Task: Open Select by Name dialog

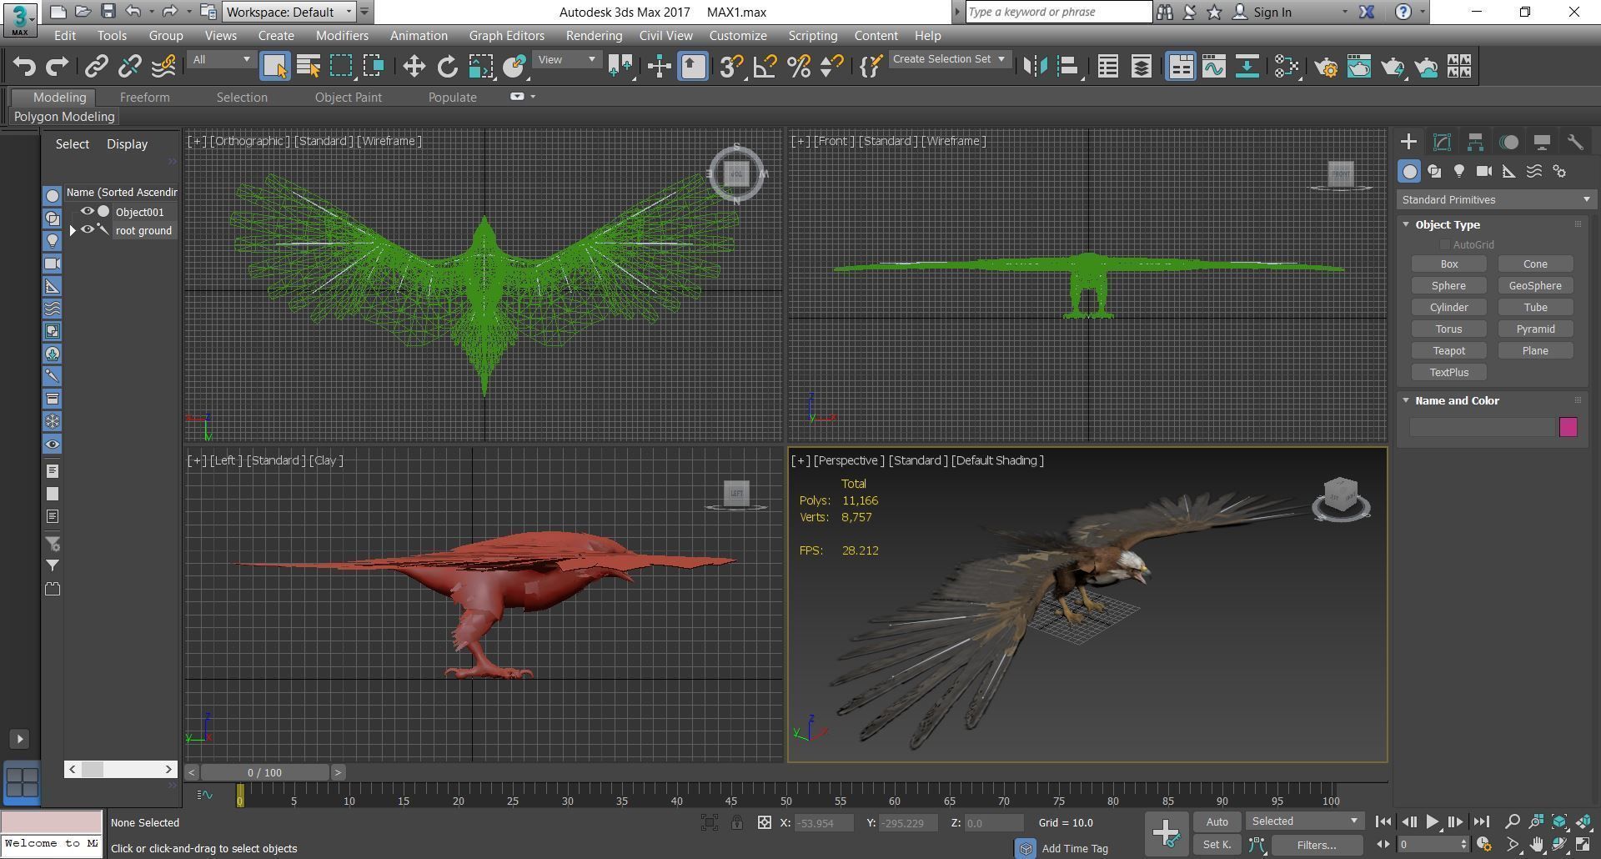Action: pos(309,66)
